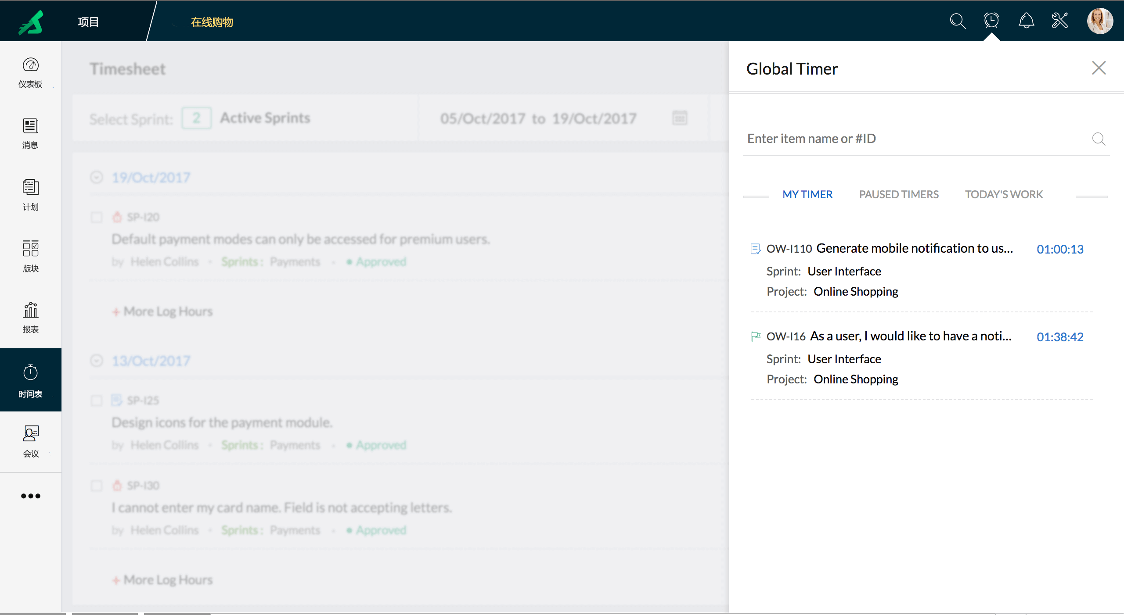Collapse the 13/Oct/2017 date group

(97, 361)
